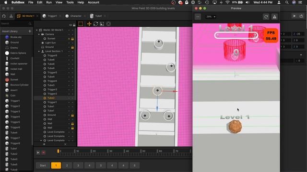Viewport: 307px width, 172px height.
Task: Click the plus icon next to Asset Library
Action: click(x=30, y=31)
